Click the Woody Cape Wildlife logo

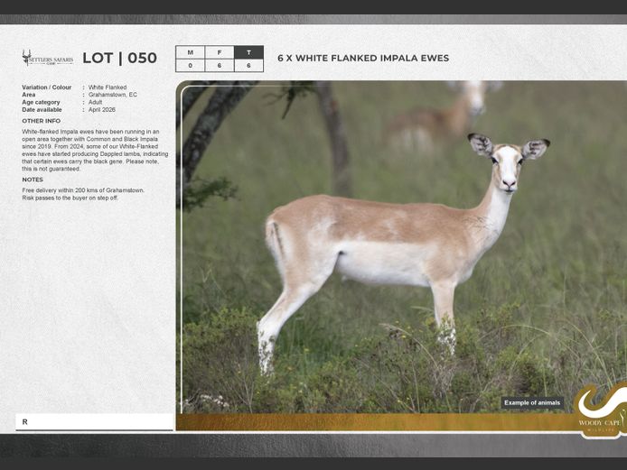[x=600, y=410]
